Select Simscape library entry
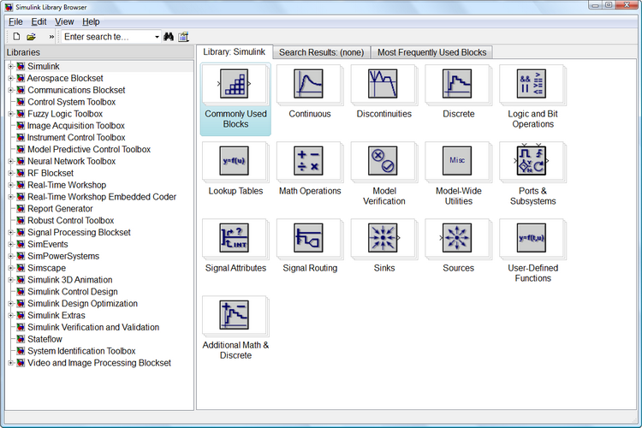 click(46, 268)
